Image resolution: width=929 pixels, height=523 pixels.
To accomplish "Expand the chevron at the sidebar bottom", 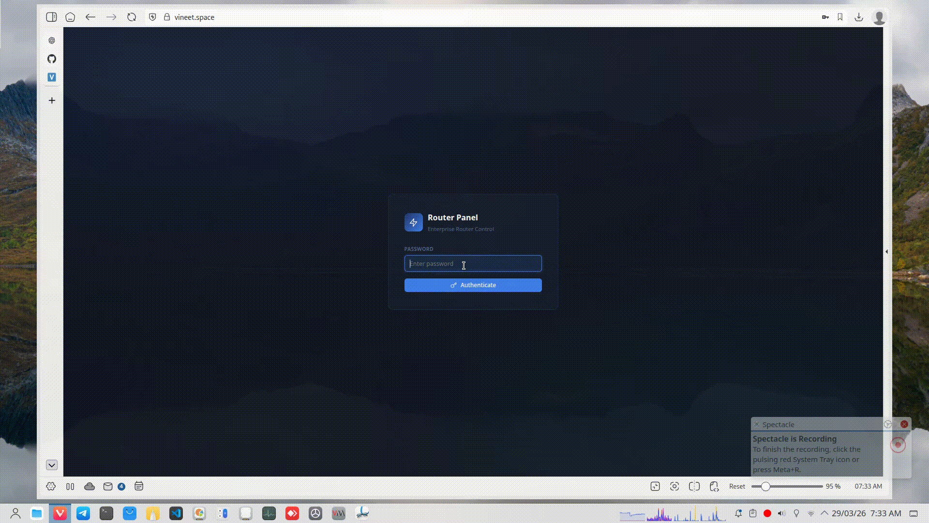I will (x=51, y=465).
